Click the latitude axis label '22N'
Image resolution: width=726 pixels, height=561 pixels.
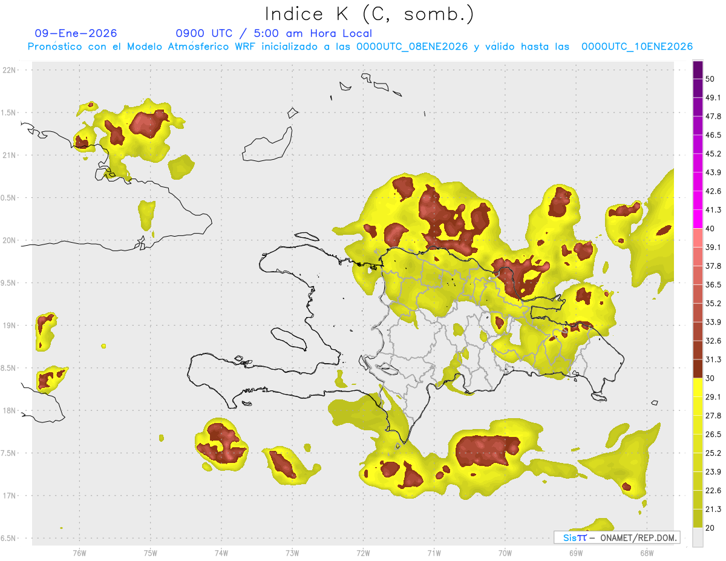pos(10,70)
